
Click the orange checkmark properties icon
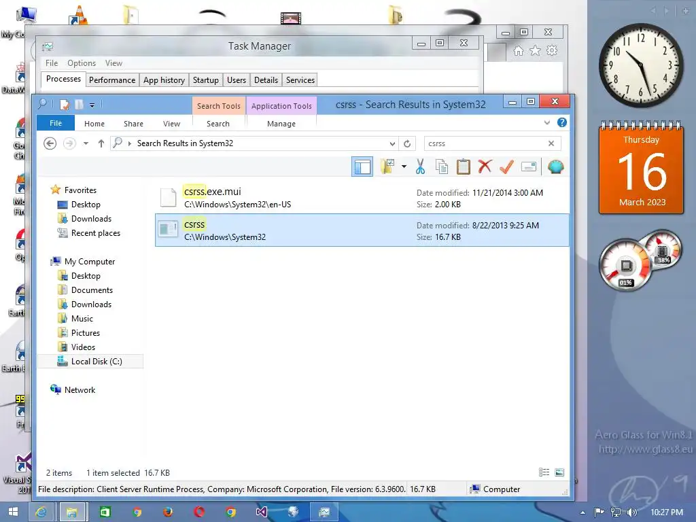[506, 167]
